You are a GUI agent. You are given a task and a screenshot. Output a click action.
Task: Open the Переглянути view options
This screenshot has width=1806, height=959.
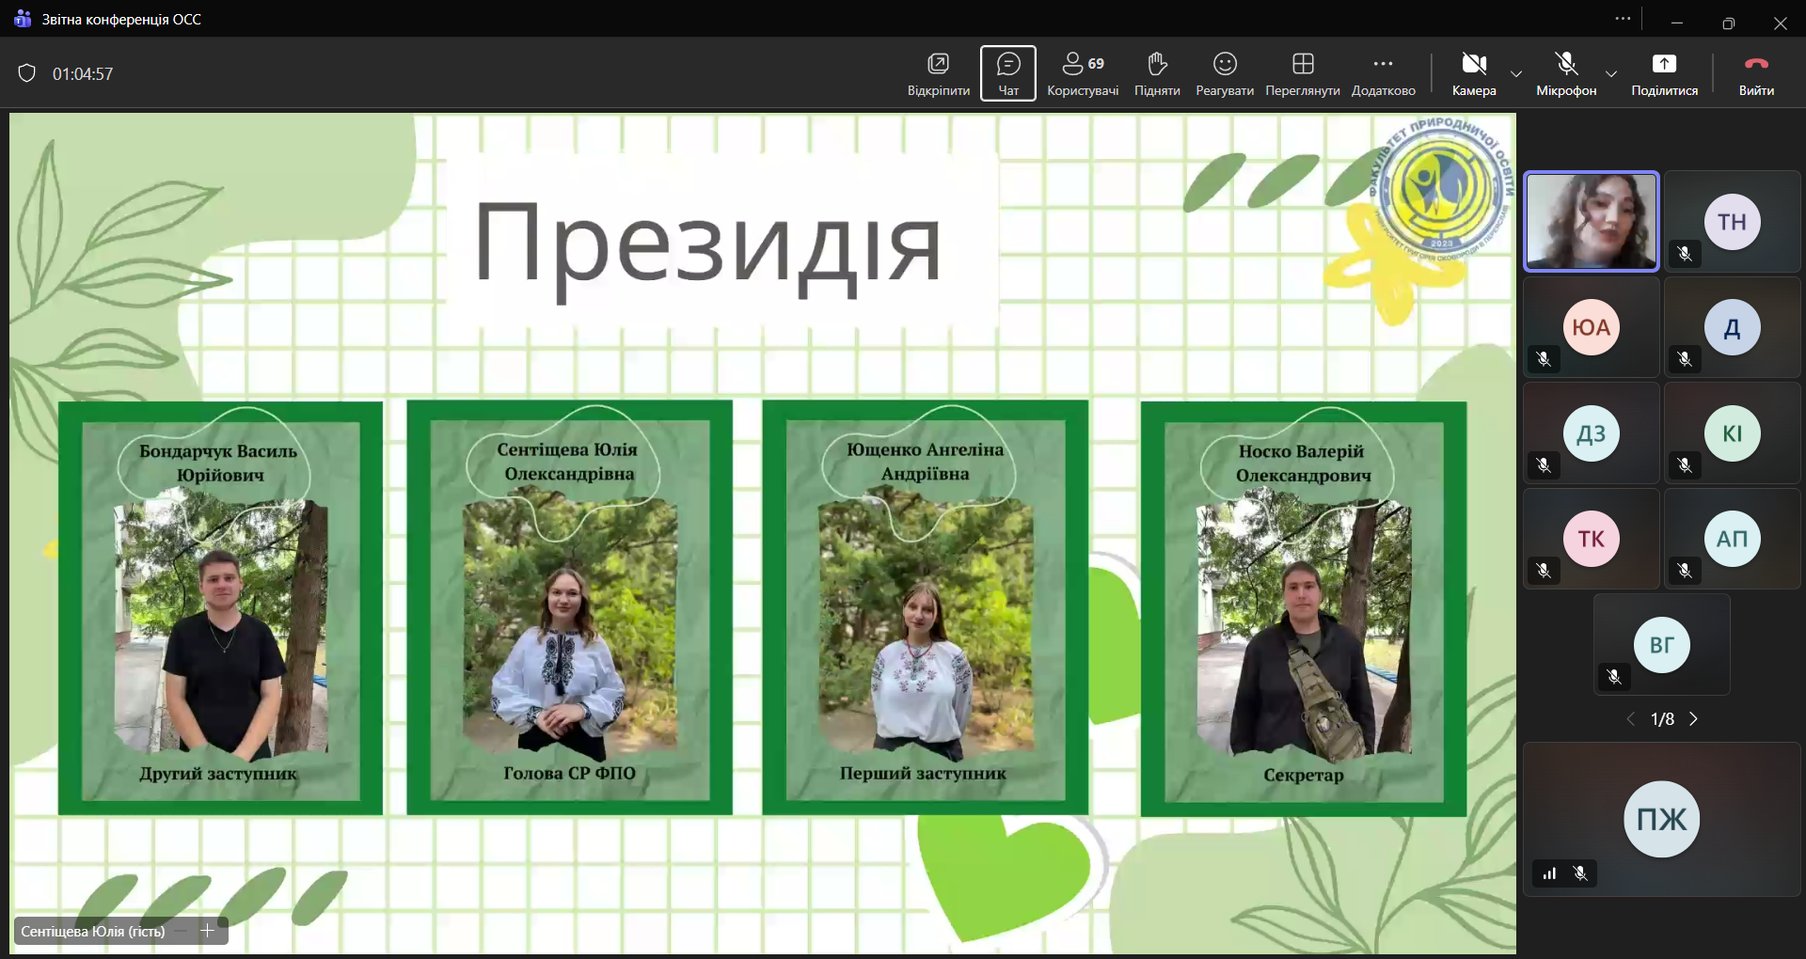pos(1302,73)
